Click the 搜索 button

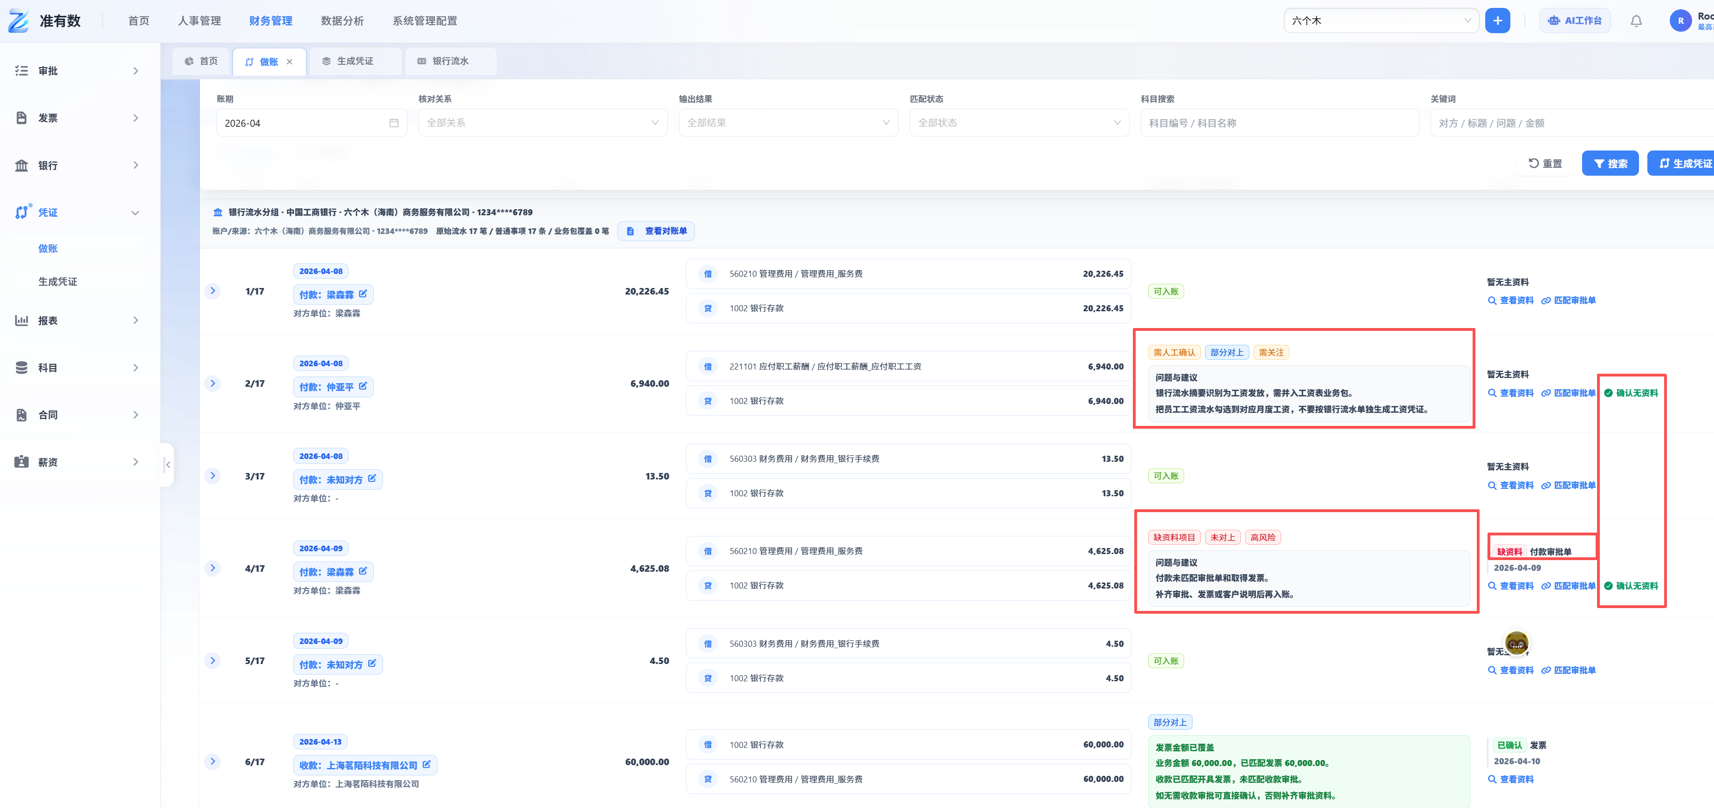1610,164
